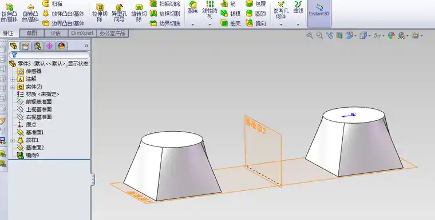Click the Previous View icon
The height and width of the screenshot is (220, 435).
point(330,35)
